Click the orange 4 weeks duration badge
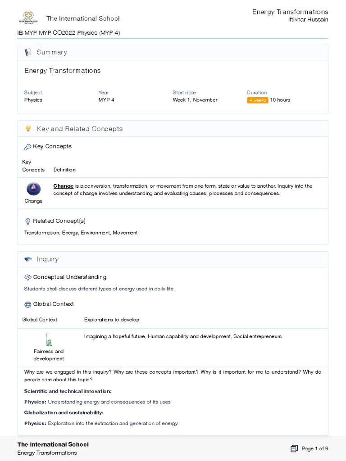This screenshot has height=461, width=346. point(257,100)
